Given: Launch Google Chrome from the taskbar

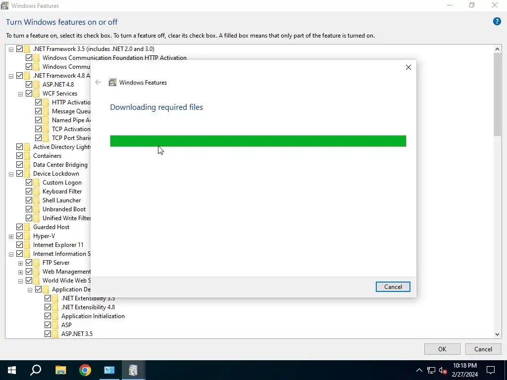Looking at the screenshot, I should click(x=85, y=370).
